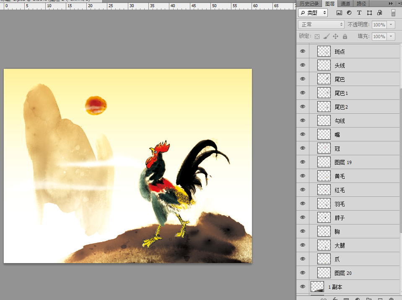Hide the 胸 layer
This screenshot has width=402, height=300.
pyautogui.click(x=303, y=232)
